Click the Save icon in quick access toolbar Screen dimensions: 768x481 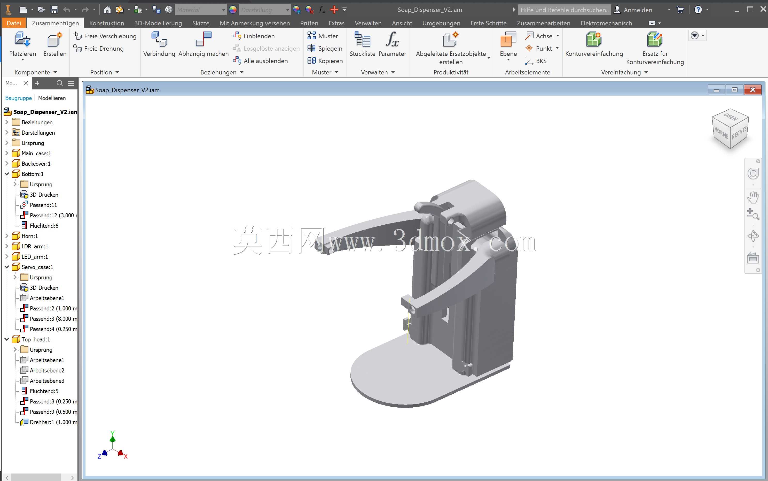pos(54,10)
